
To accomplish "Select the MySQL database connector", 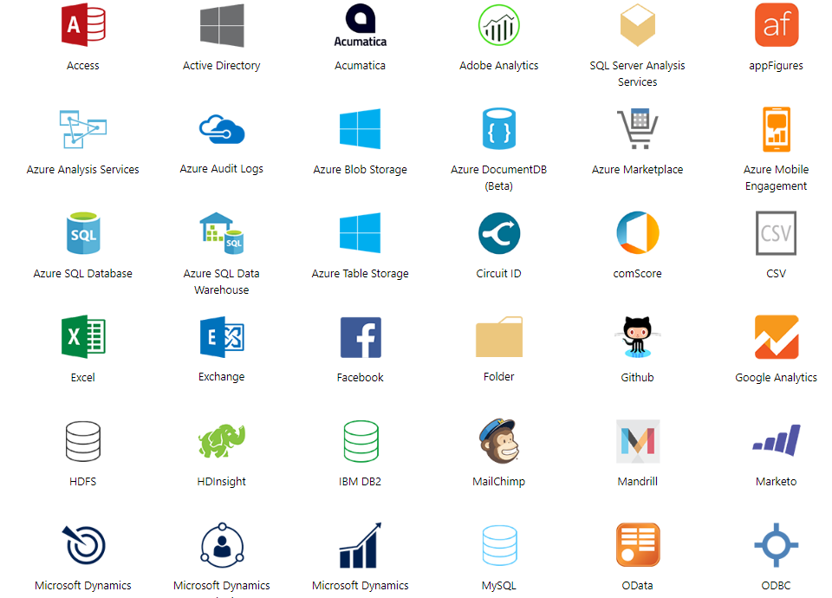I will (499, 544).
